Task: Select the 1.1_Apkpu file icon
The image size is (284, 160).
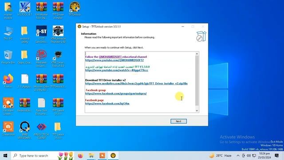Action: point(25,81)
